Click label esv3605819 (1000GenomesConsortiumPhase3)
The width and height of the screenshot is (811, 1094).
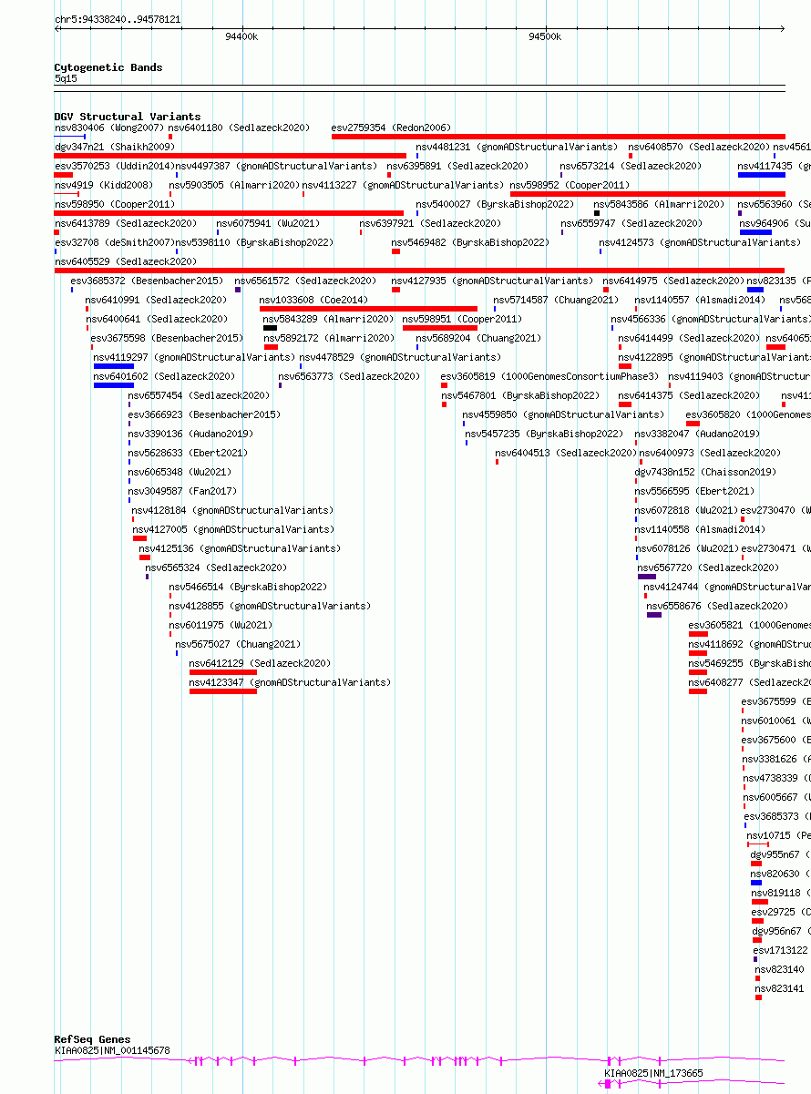coord(549,376)
